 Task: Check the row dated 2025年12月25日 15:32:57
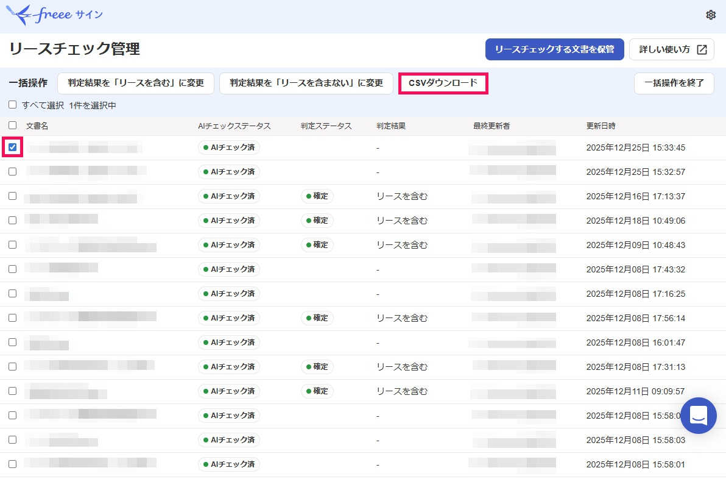[x=13, y=171]
